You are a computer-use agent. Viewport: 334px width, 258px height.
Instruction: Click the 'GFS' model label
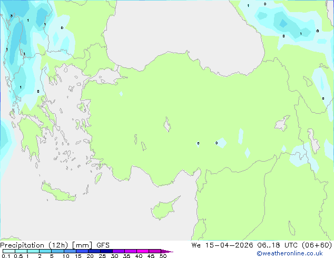coord(103,245)
